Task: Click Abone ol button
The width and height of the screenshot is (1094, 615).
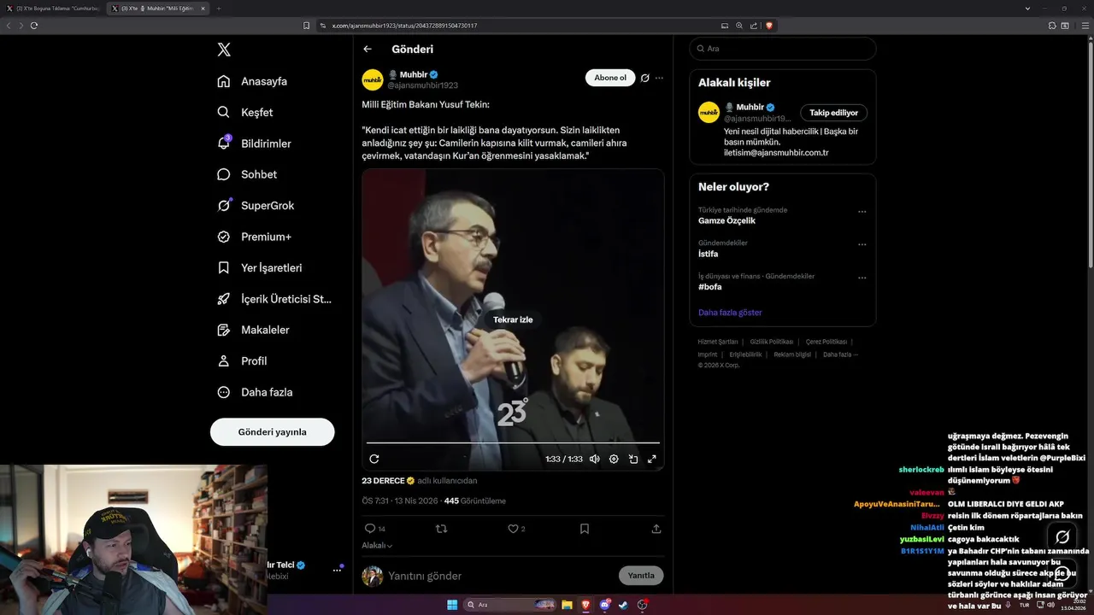Action: 610,78
